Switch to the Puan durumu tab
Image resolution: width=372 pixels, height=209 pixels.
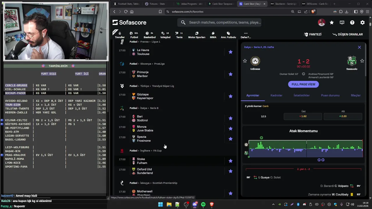[330, 95]
